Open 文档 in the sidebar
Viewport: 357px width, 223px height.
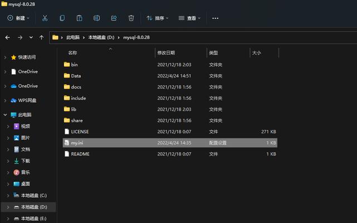[x=26, y=149]
